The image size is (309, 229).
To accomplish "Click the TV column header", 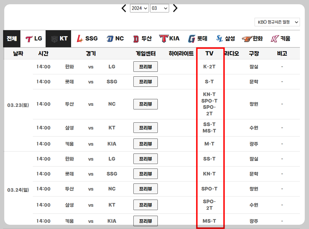I will pyautogui.click(x=209, y=53).
